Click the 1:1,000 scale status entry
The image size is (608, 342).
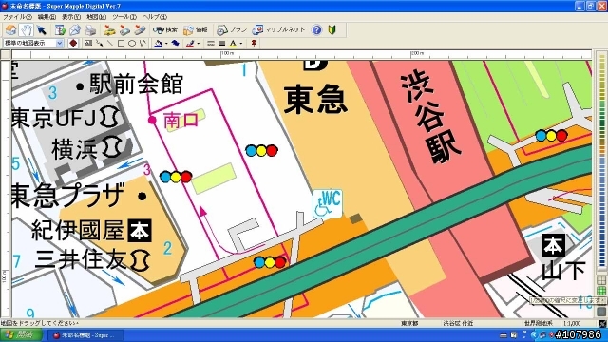point(572,323)
